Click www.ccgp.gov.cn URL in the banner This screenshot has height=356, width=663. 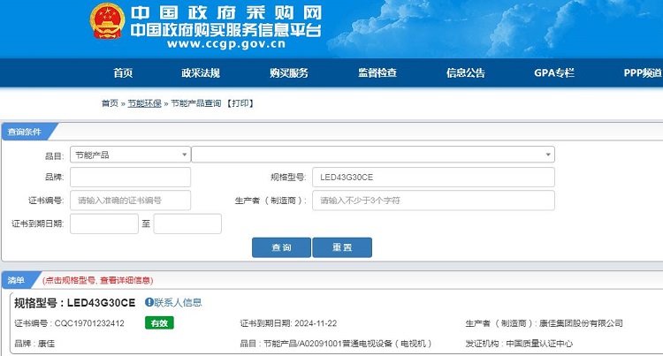pyautogui.click(x=226, y=44)
